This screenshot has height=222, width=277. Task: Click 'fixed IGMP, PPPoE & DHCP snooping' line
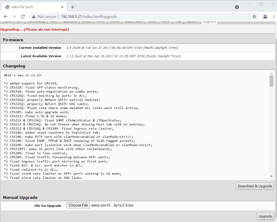coord(69,141)
